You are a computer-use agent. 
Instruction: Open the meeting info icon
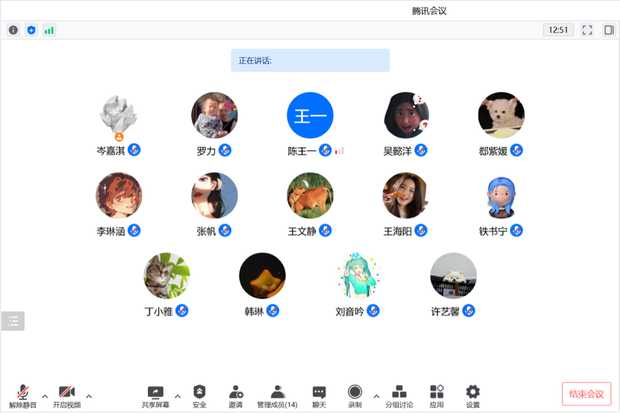[x=13, y=30]
